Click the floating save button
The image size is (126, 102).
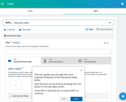pyautogui.click(x=123, y=96)
